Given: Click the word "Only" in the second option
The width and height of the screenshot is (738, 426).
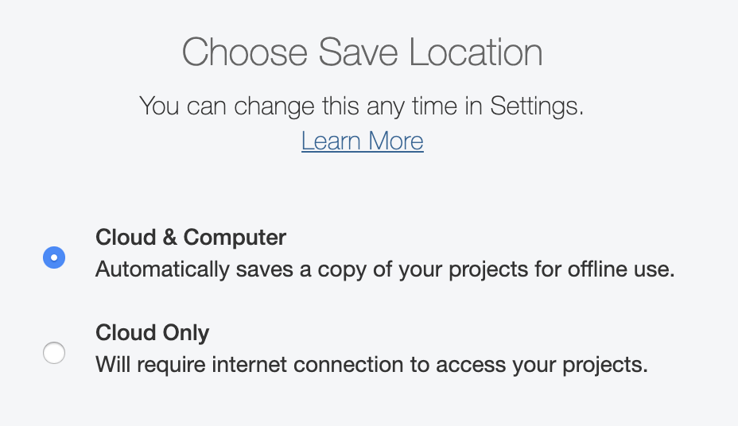Looking at the screenshot, I should pos(186,332).
